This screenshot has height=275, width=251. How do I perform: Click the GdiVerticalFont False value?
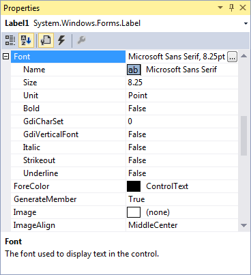click(137, 134)
